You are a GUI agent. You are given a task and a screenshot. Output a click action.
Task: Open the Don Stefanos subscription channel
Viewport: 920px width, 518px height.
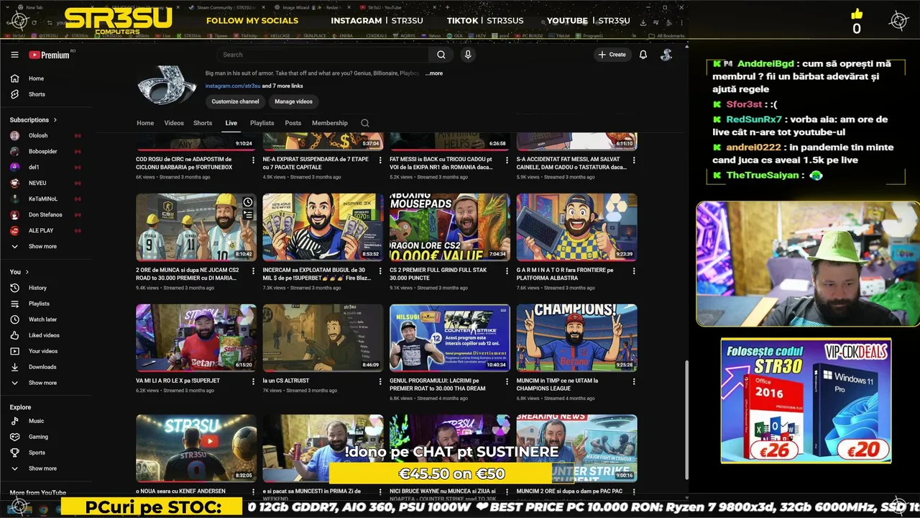pyautogui.click(x=45, y=214)
